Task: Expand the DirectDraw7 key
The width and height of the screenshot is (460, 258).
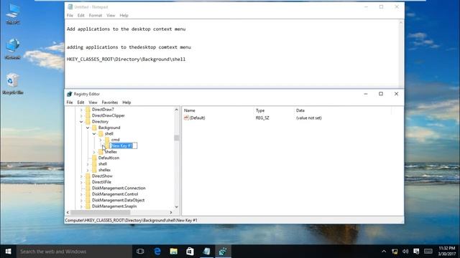Action: (81, 110)
